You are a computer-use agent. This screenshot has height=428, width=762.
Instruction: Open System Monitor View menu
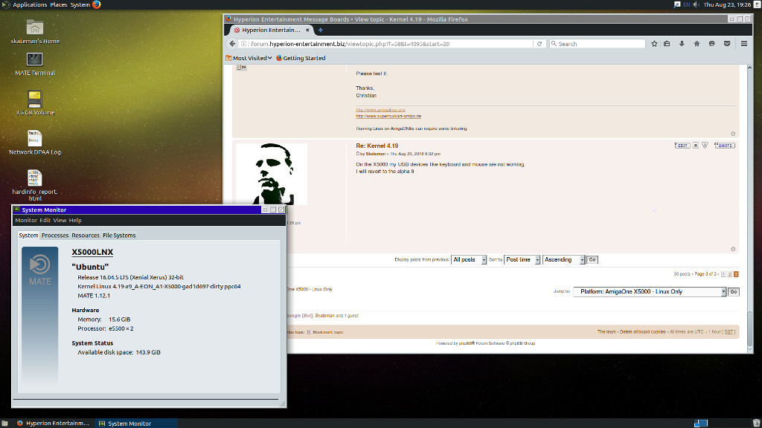coord(60,220)
